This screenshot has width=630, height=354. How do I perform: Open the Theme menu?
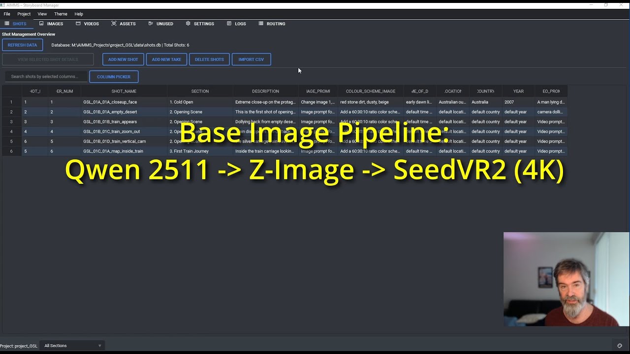[61, 14]
